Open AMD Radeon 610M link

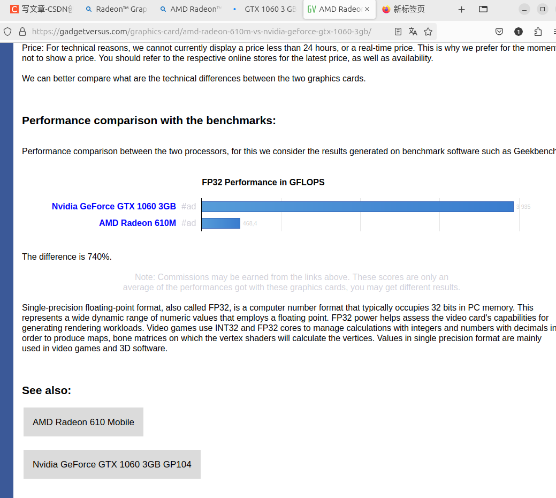pos(138,223)
